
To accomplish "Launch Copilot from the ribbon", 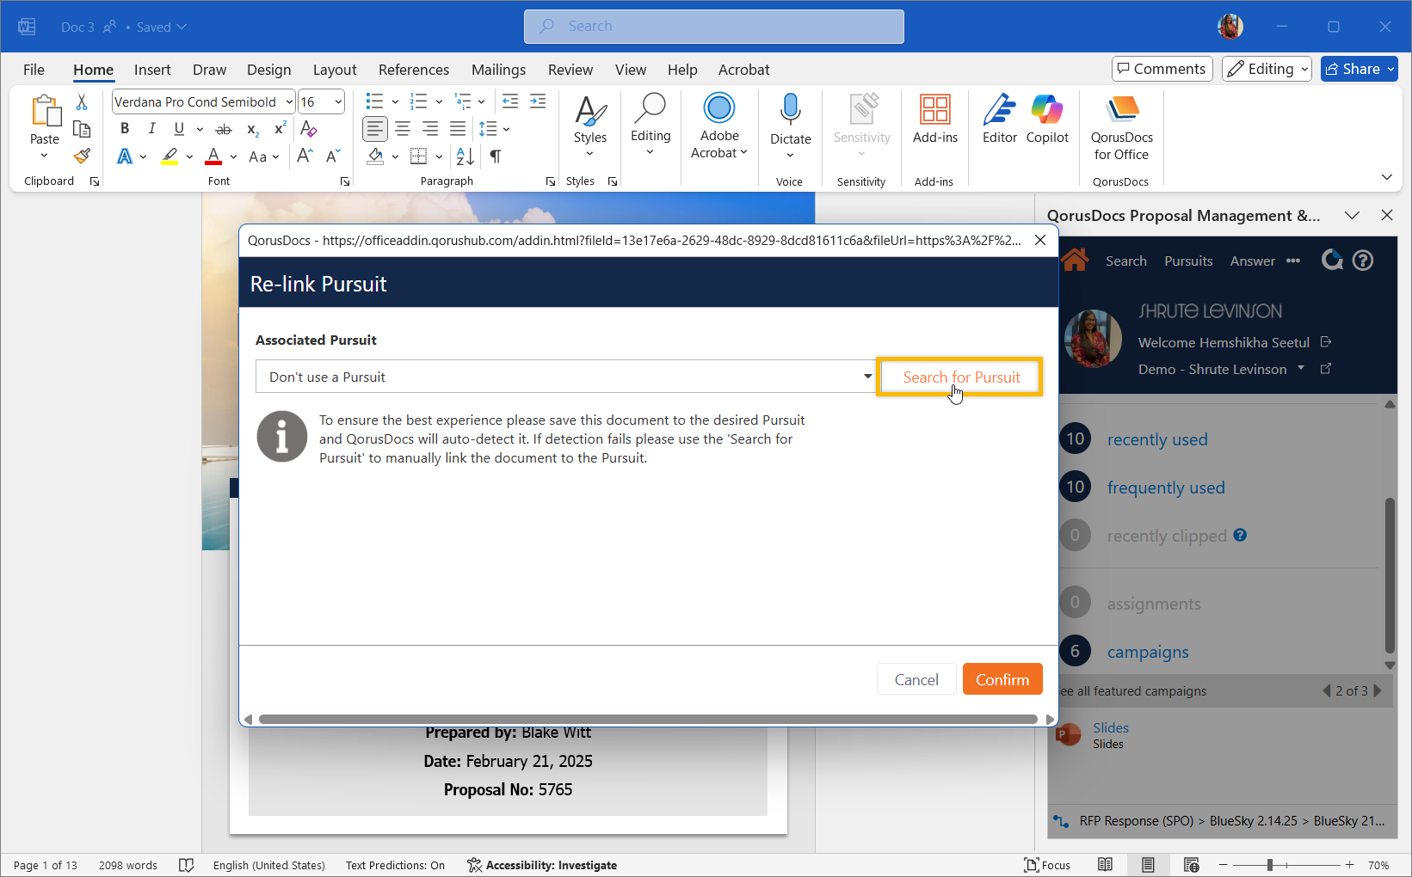I will [x=1046, y=120].
